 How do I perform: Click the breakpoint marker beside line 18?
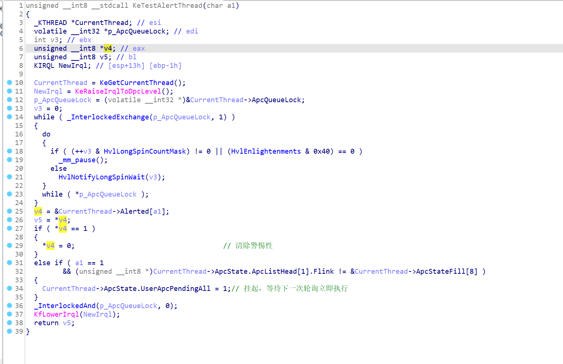tap(10, 151)
